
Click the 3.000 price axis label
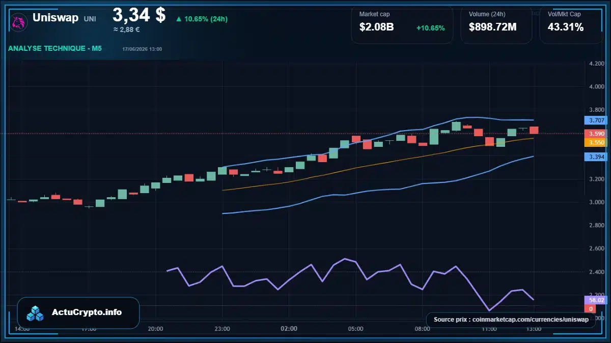tap(596, 202)
